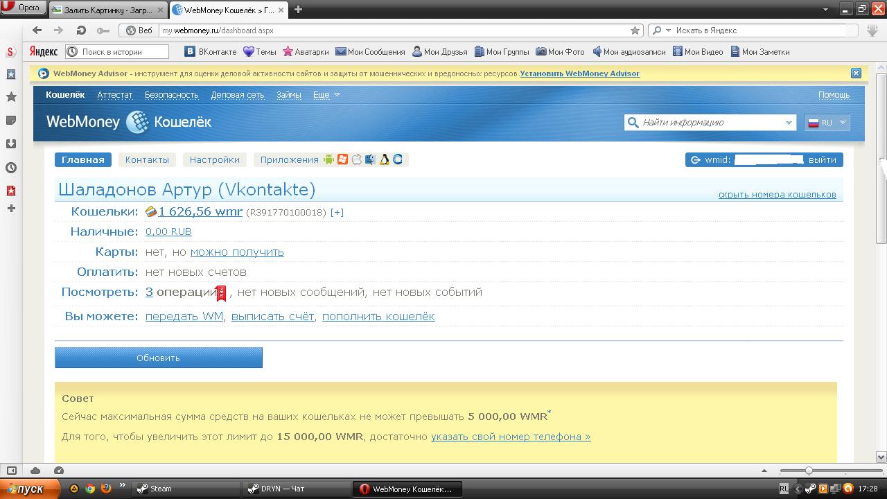This screenshot has width=887, height=499.
Task: Open the password wand key icon
Action: pos(103,30)
